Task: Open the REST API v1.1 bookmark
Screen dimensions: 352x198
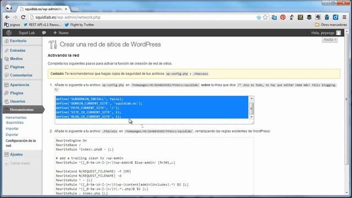Action: pyautogui.click(x=42, y=25)
